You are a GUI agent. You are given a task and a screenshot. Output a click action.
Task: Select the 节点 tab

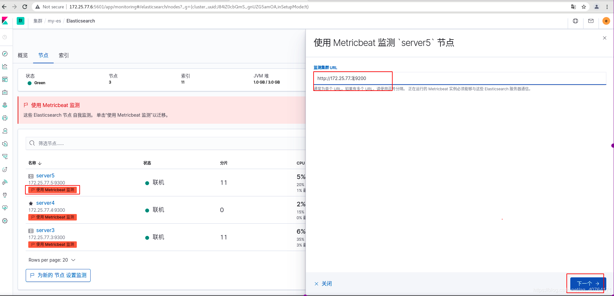click(x=43, y=55)
